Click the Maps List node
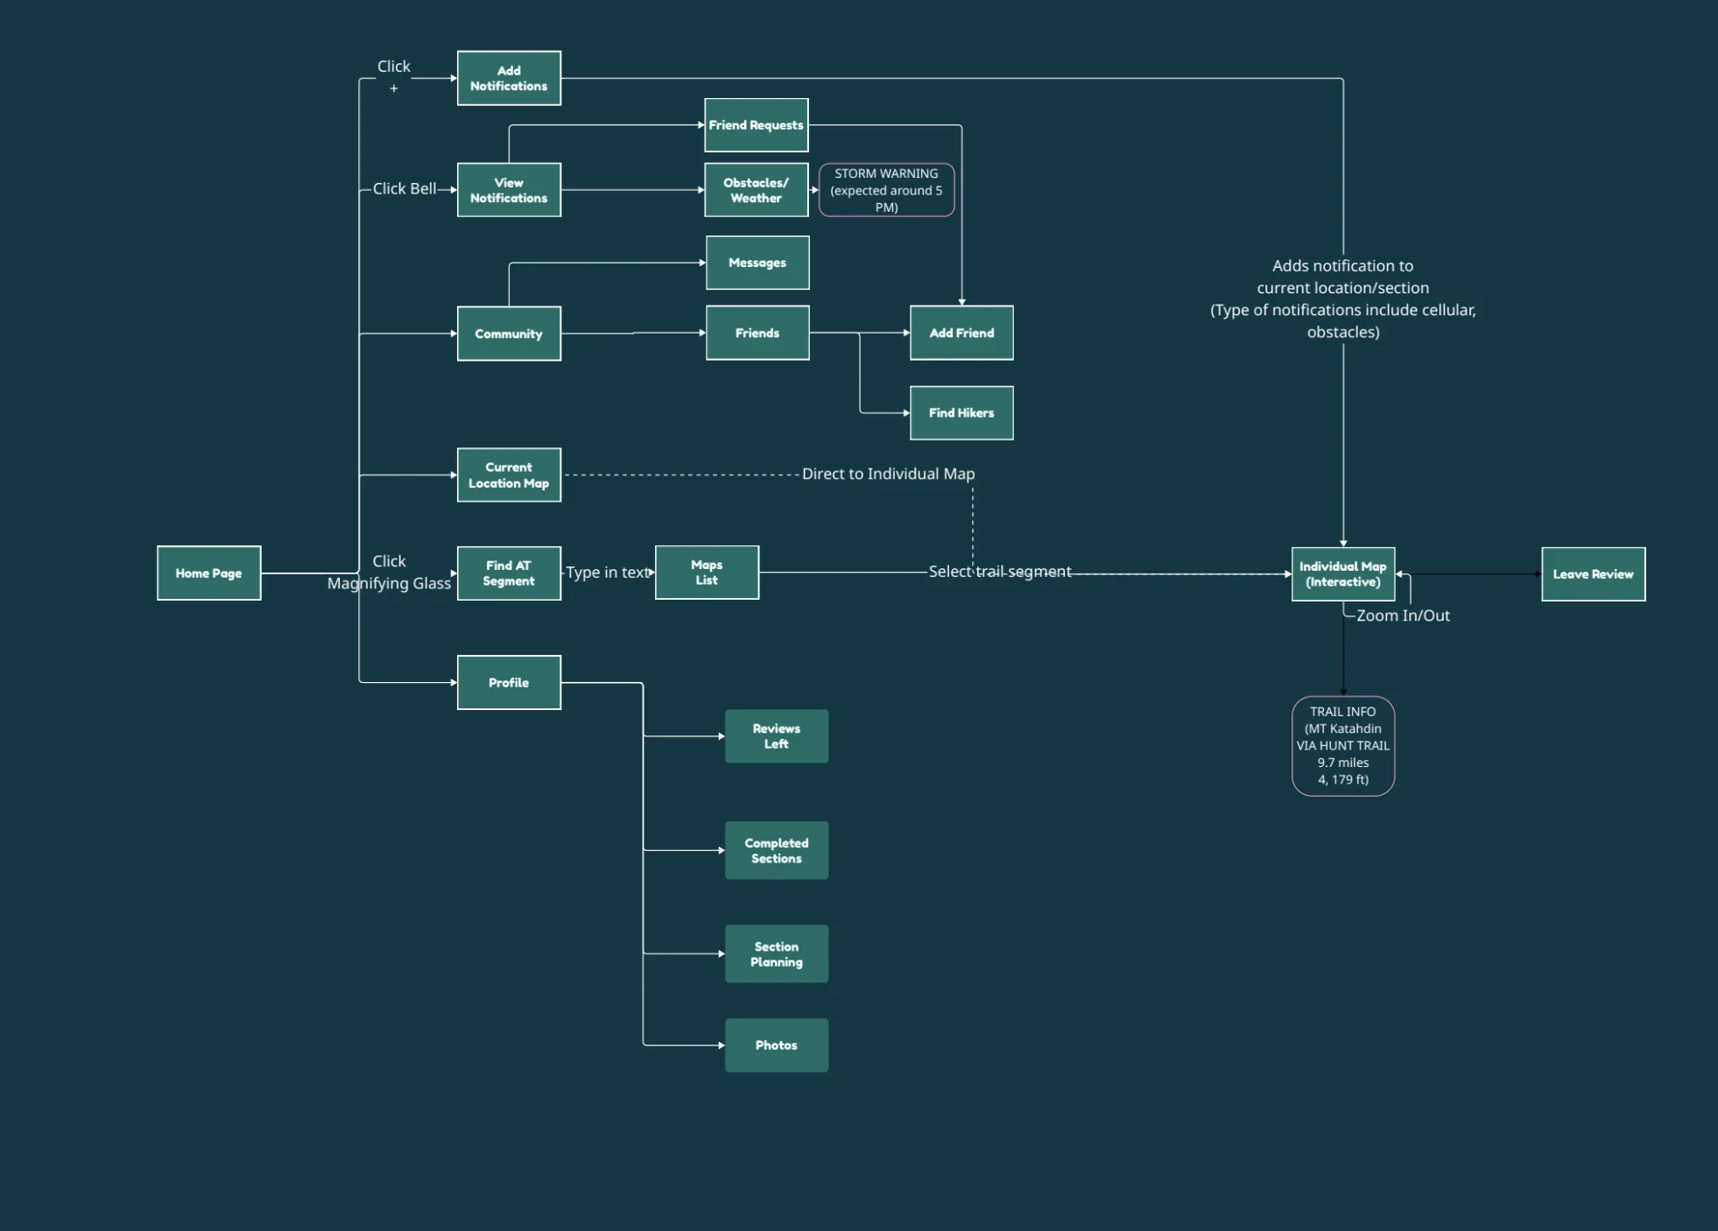This screenshot has height=1231, width=1718. 707,573
